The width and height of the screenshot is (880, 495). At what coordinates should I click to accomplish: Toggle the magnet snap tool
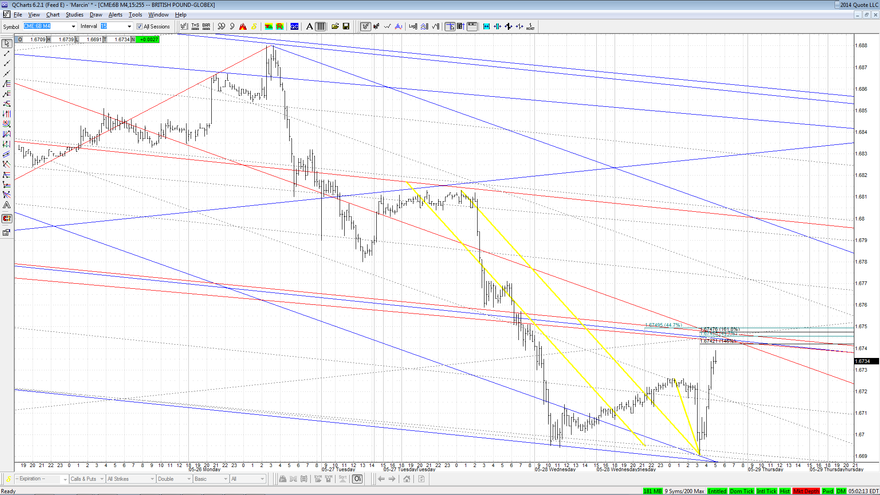6,219
